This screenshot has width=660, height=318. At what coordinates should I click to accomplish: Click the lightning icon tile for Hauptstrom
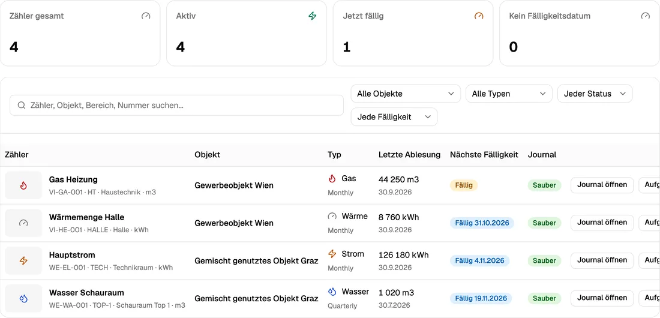(23, 261)
